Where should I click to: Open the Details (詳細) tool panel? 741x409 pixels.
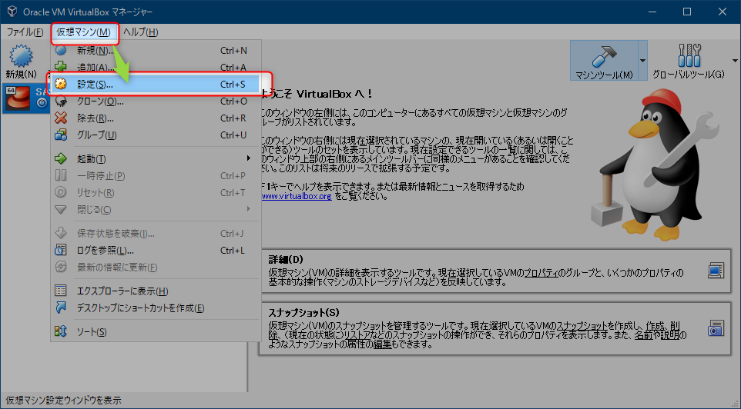pos(495,271)
